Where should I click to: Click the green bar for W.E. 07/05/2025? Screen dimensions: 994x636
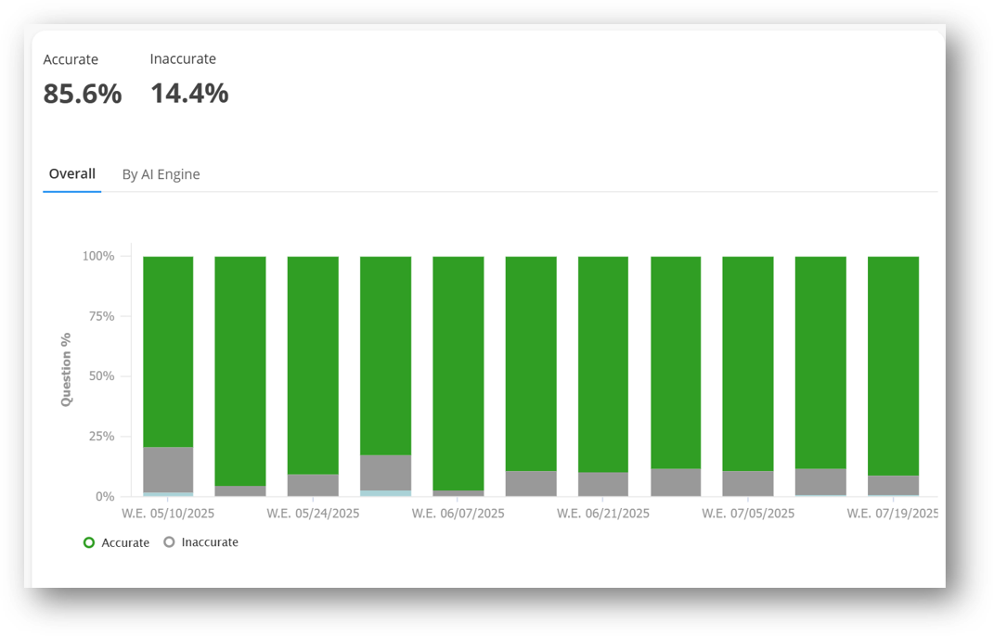[748, 363]
